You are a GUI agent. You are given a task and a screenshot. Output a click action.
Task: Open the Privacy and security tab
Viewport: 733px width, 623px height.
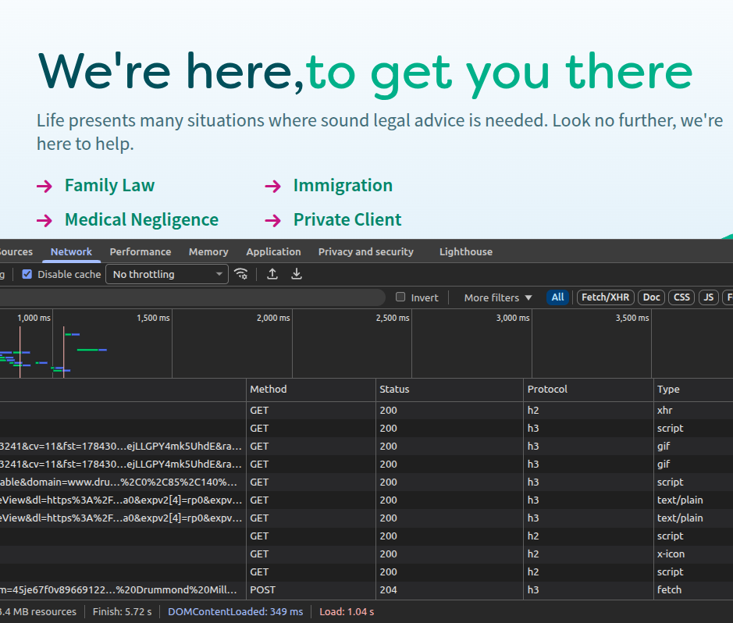(365, 252)
